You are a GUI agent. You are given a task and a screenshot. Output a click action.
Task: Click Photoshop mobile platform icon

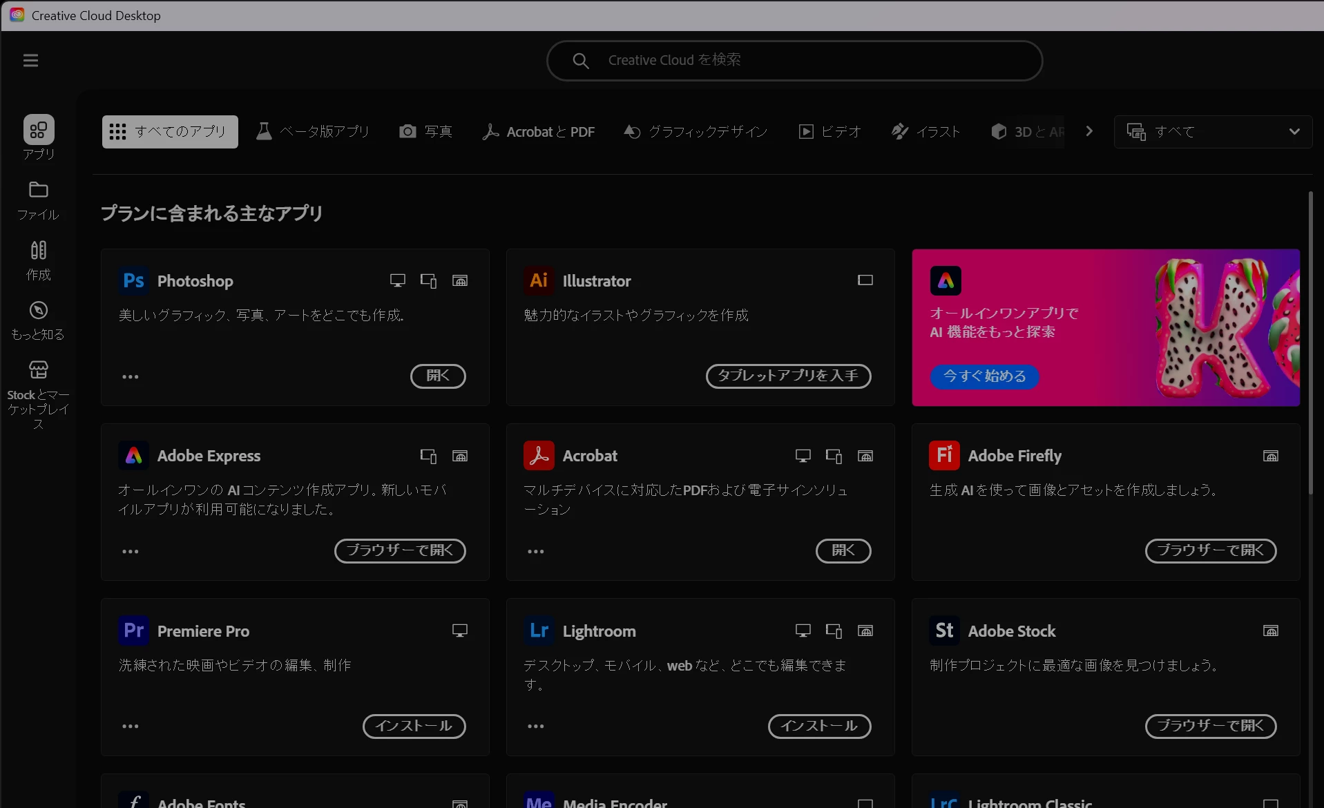pyautogui.click(x=428, y=281)
